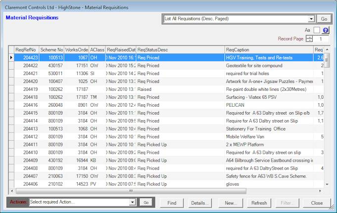Expand the Select required Action dropdown
This screenshot has height=213, width=337.
132,202
